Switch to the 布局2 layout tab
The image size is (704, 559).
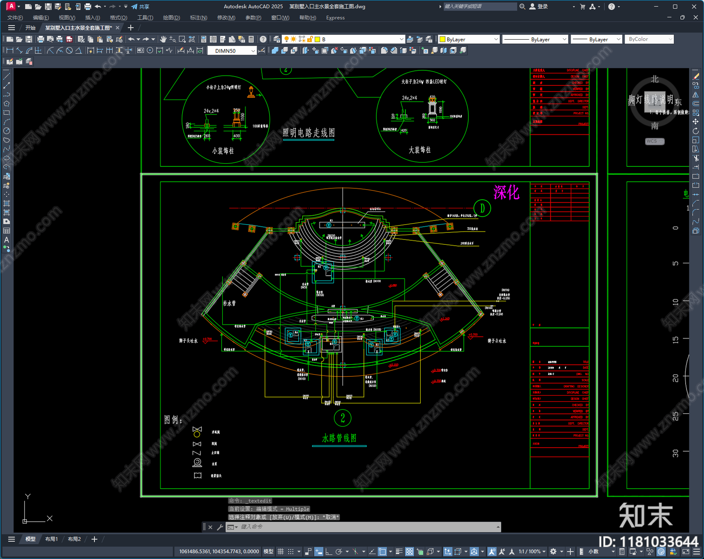pyautogui.click(x=74, y=539)
